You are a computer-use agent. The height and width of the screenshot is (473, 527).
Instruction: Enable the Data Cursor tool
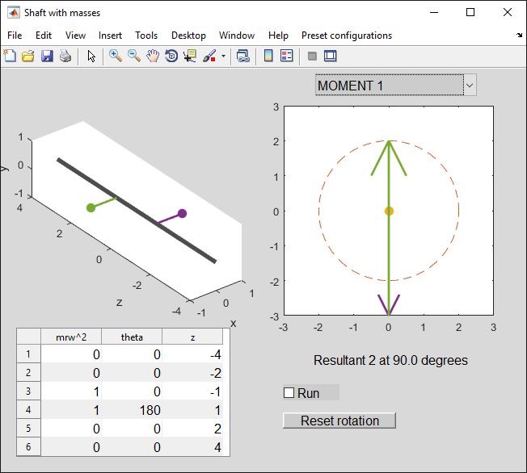click(x=190, y=56)
